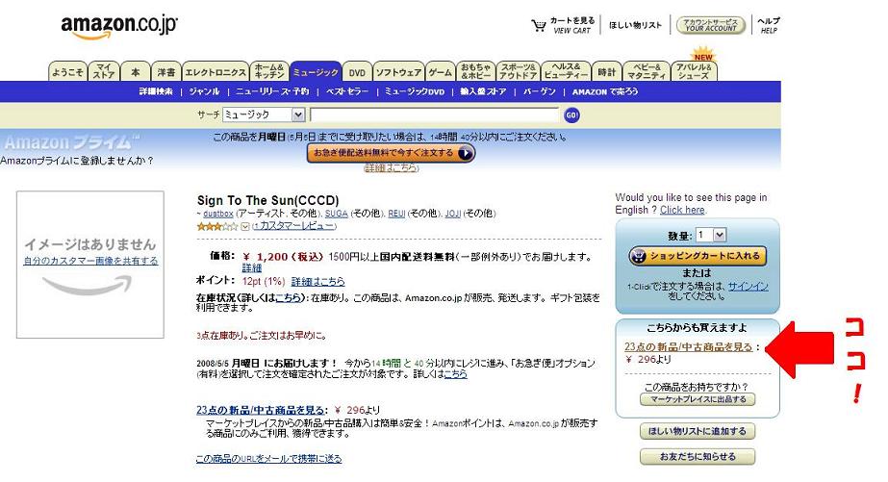Open 輸入盤ストア menu item
The image size is (888, 482).
click(x=483, y=91)
